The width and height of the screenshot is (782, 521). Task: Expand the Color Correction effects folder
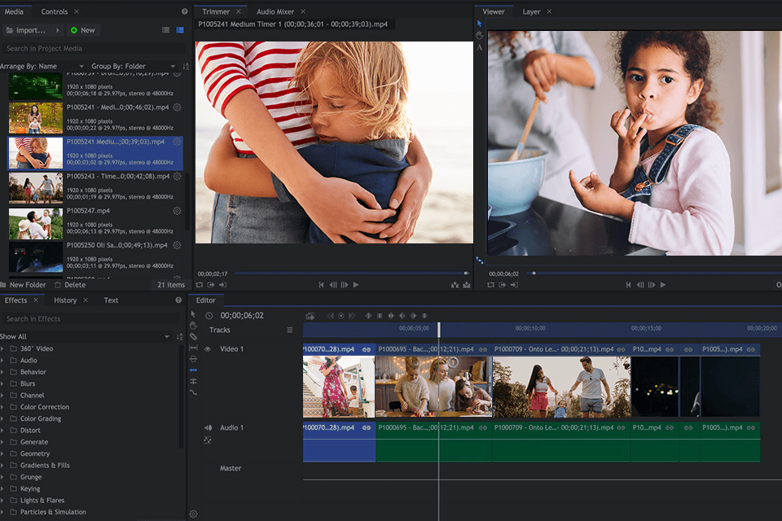(x=3, y=407)
